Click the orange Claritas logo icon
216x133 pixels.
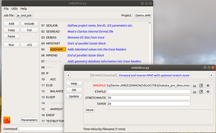coord(7,120)
